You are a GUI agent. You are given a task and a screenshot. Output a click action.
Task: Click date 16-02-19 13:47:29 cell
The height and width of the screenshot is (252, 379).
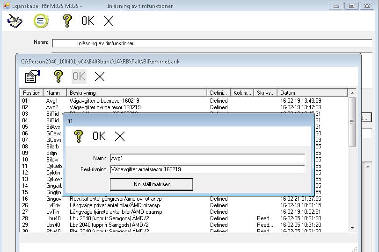click(301, 107)
